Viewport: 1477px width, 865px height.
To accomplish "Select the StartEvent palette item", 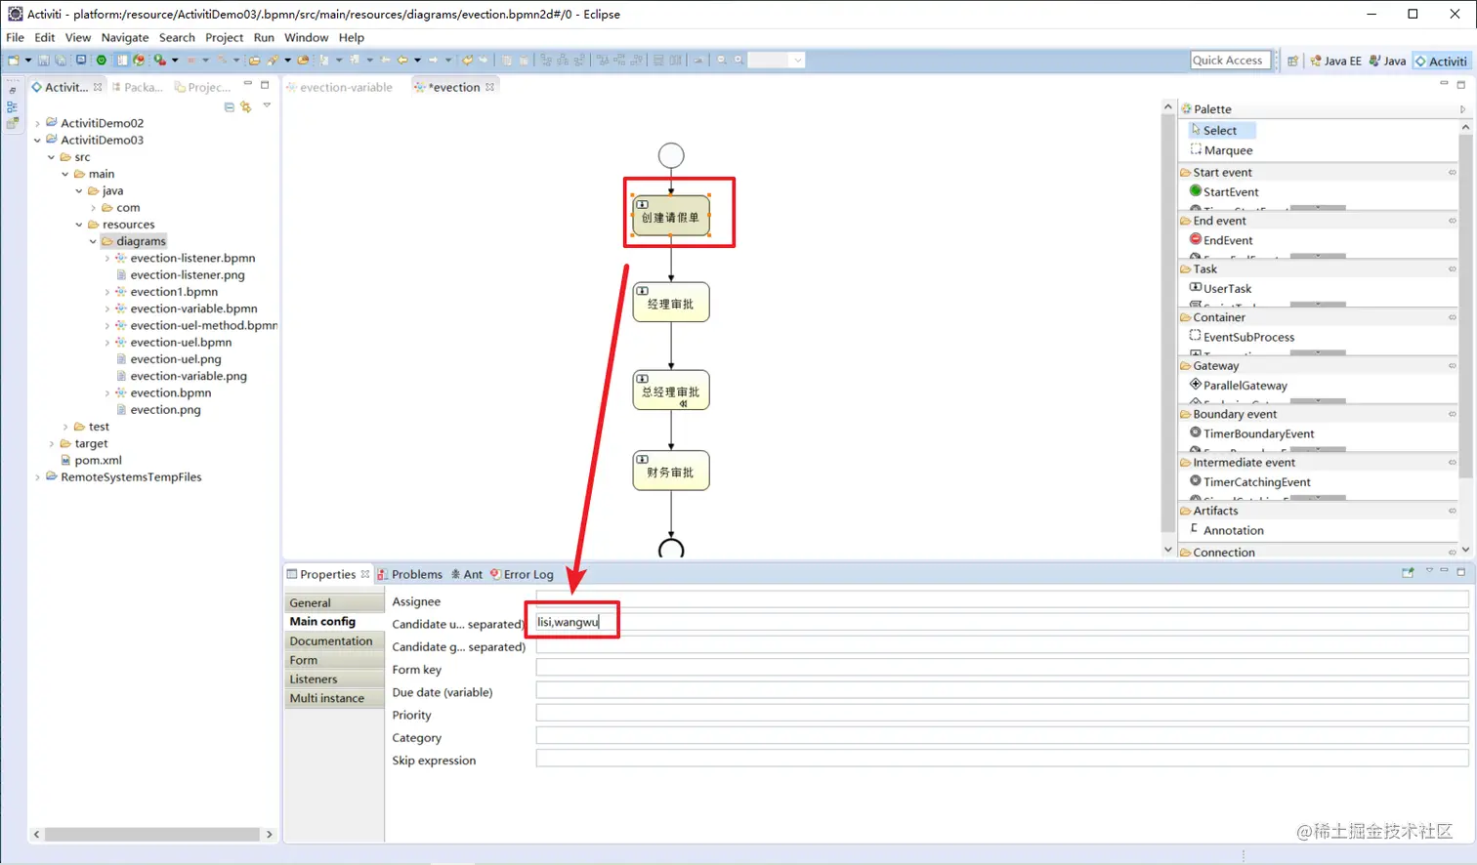I will click(1223, 192).
